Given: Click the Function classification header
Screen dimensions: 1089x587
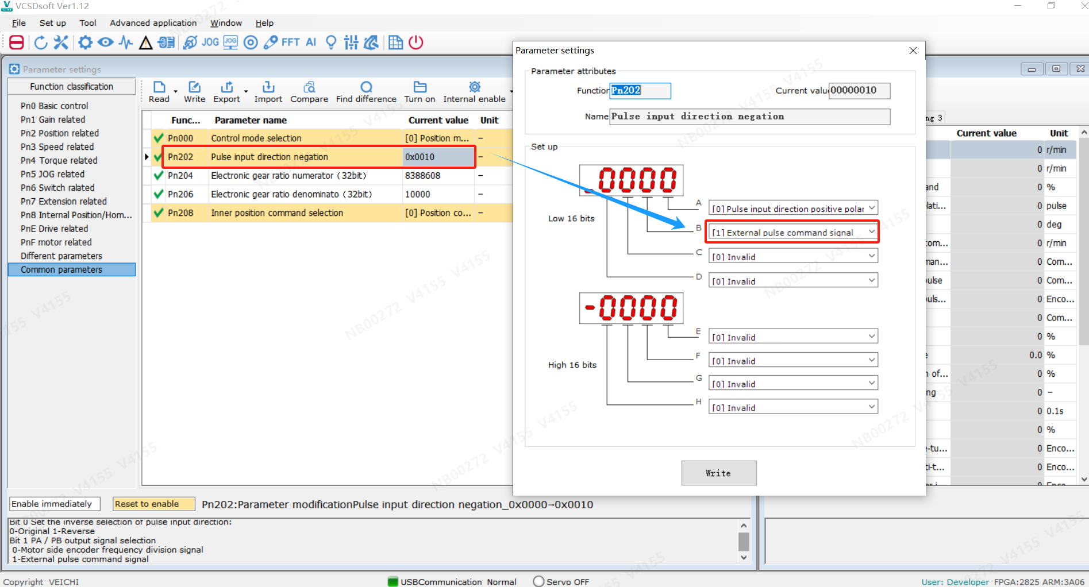Looking at the screenshot, I should [72, 86].
